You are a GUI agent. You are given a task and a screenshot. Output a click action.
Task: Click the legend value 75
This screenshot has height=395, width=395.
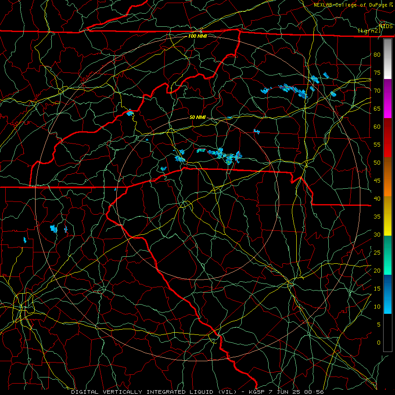377,72
